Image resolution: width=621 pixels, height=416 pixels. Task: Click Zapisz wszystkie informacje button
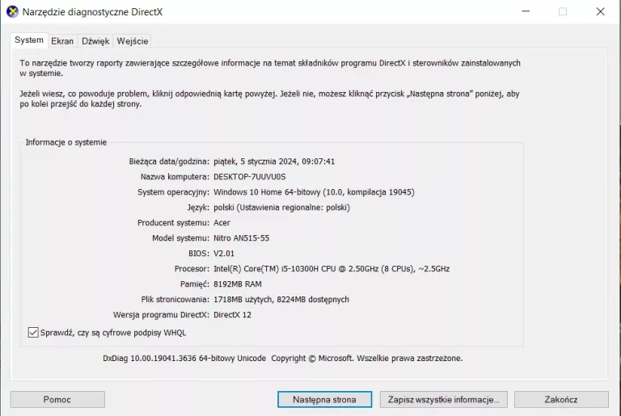(444, 399)
